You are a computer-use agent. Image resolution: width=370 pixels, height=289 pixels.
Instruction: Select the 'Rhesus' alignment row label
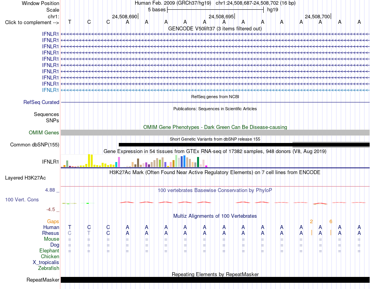tap(51, 233)
